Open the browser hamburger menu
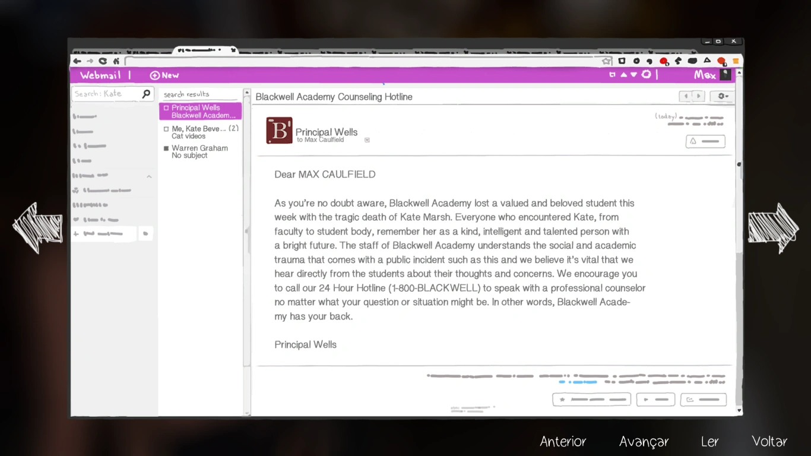Screen dimensions: 811x456 (x=736, y=61)
